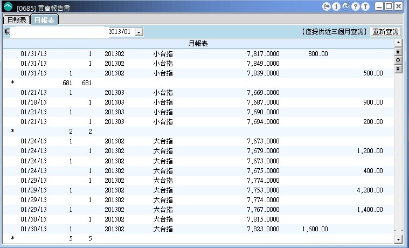This screenshot has width=409, height=248.
Task: Select the 1,600.00 amount cell
Action: 315,229
